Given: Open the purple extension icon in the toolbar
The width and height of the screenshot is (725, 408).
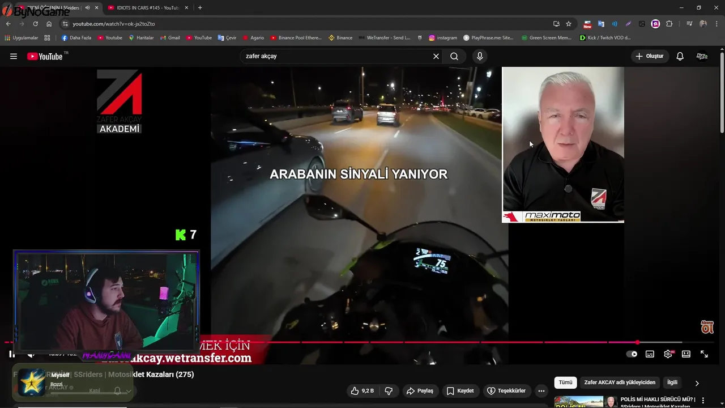Looking at the screenshot, I should 655,24.
